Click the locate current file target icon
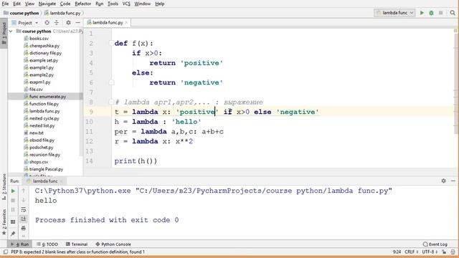 (47, 22)
